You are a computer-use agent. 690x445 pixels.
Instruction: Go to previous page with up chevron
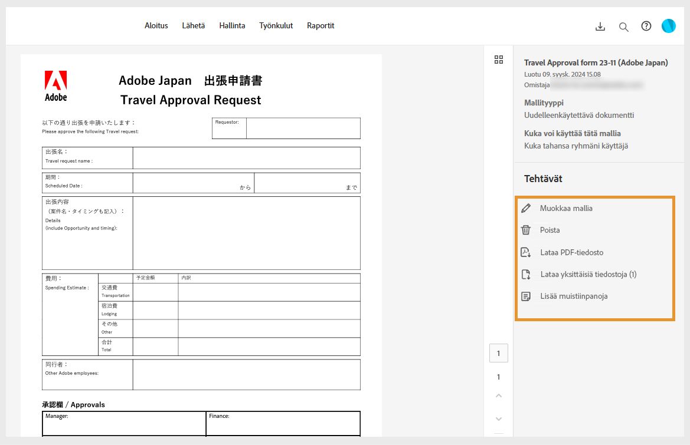point(499,396)
